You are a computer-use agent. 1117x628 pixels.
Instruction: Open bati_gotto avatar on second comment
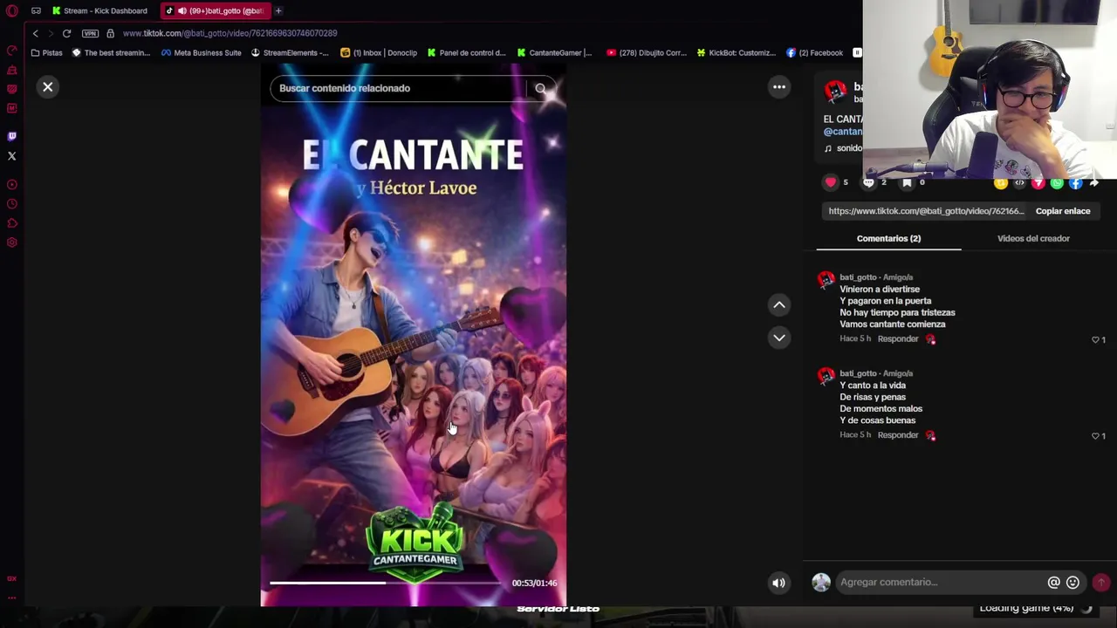(826, 377)
